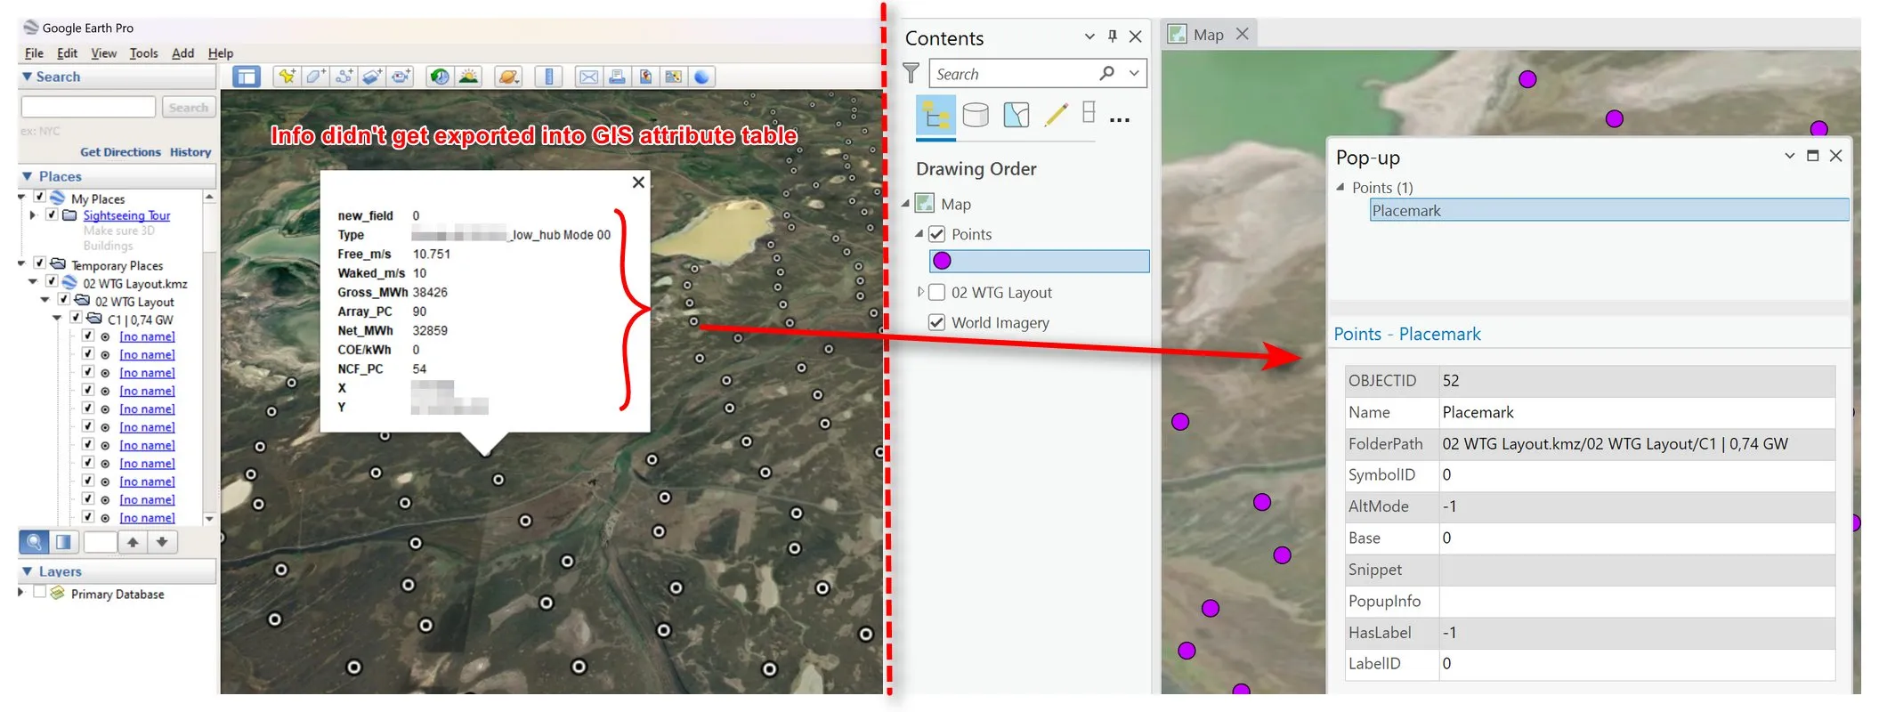Expand the Primary Database tree node
The height and width of the screenshot is (712, 1879).
pyautogui.click(x=21, y=593)
